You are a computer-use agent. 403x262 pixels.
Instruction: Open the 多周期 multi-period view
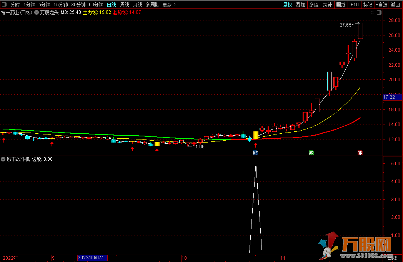[152, 5]
